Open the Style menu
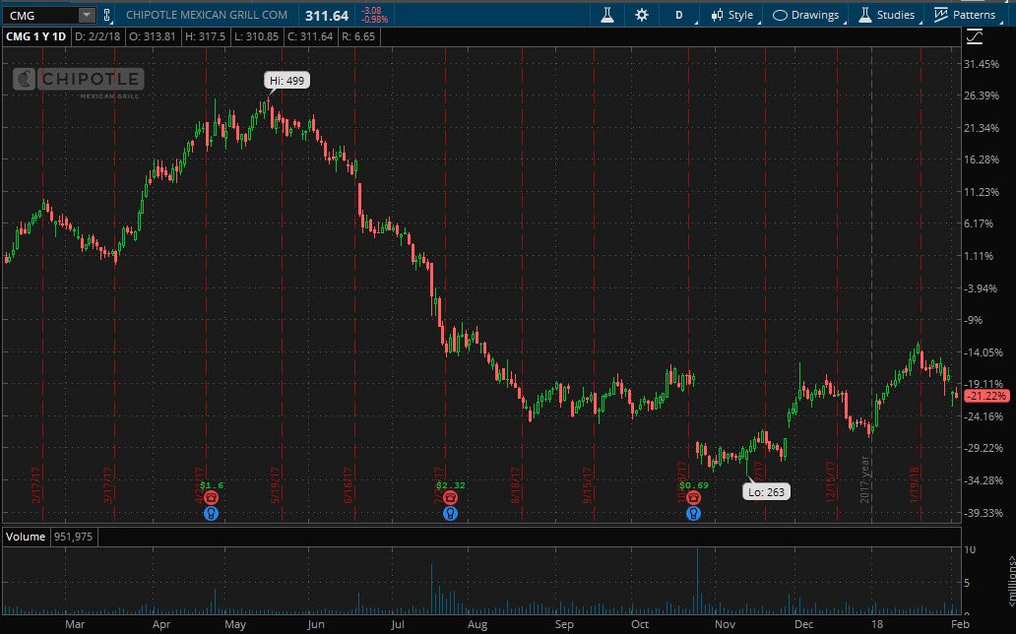The width and height of the screenshot is (1016, 634). 732,15
